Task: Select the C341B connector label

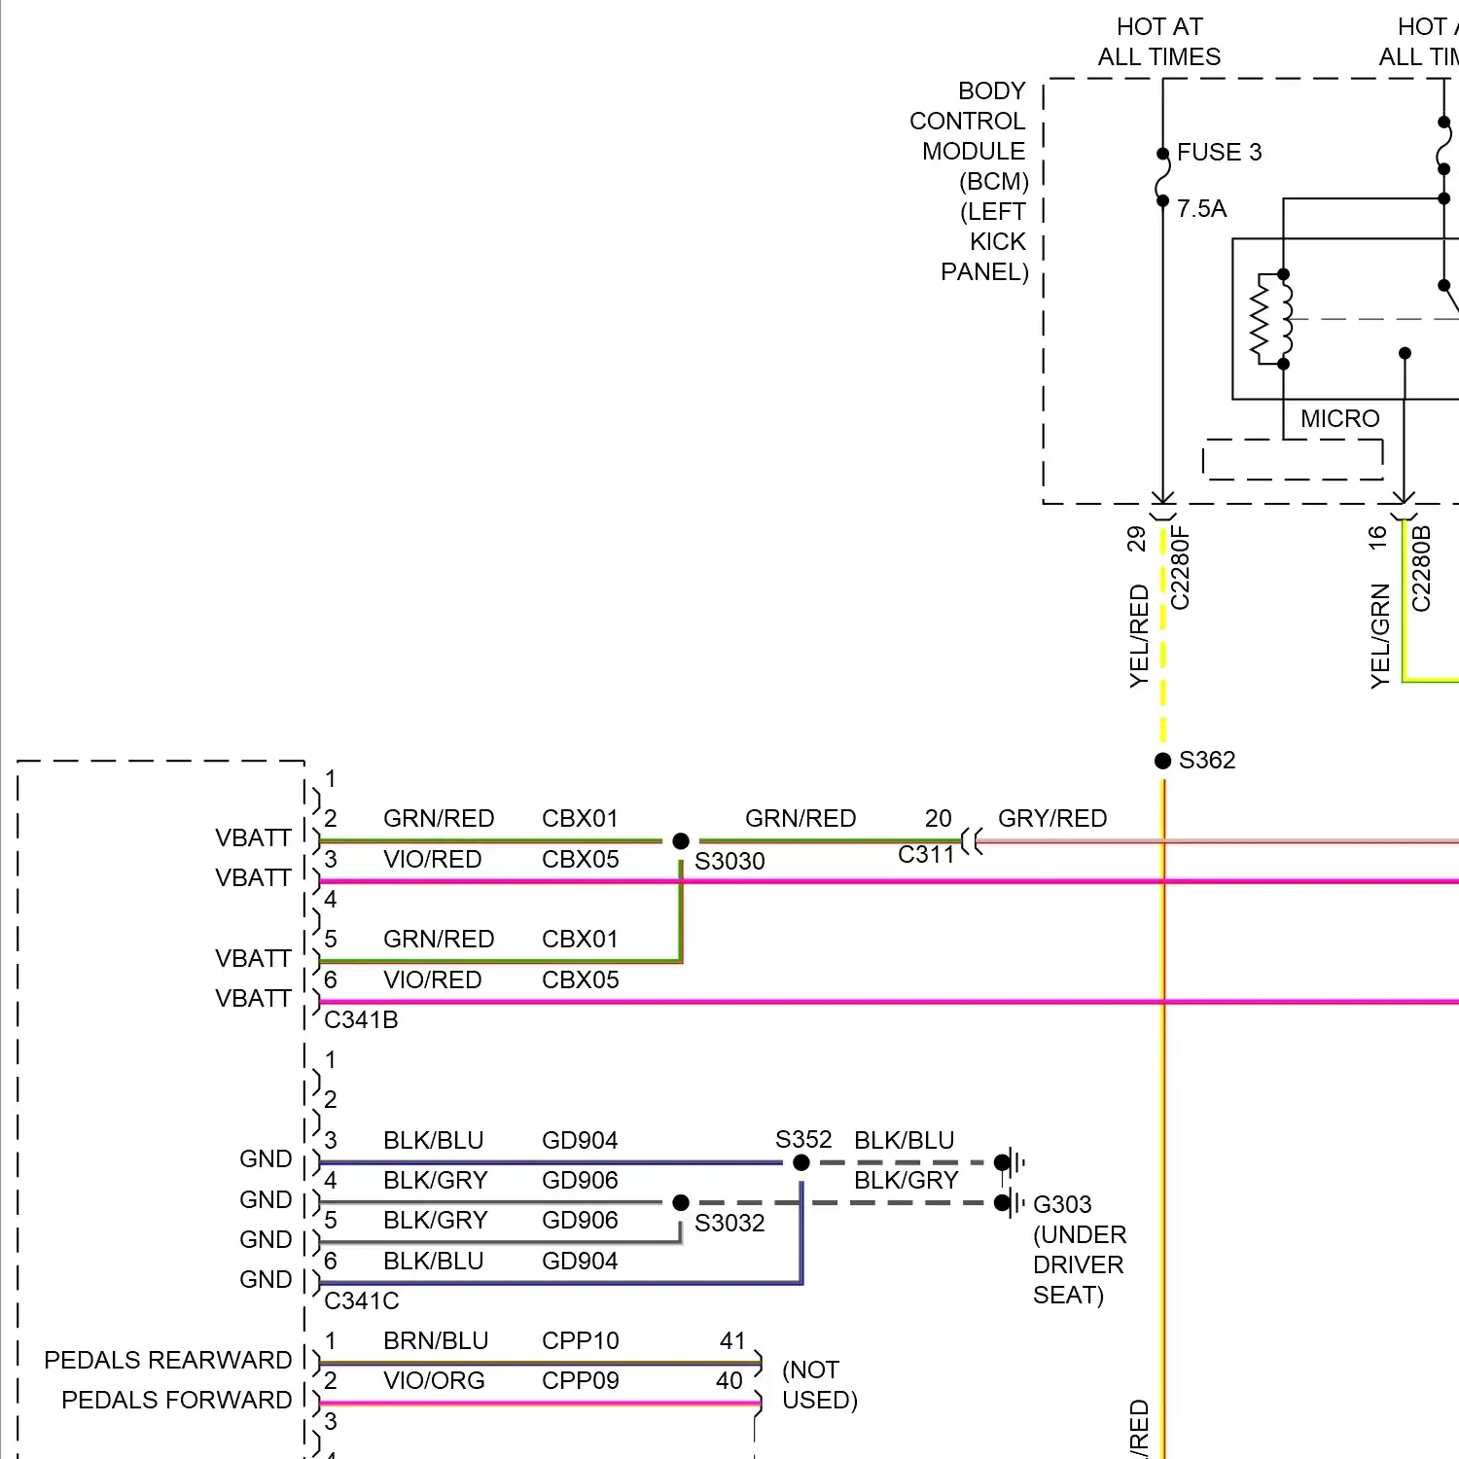Action: point(361,1019)
